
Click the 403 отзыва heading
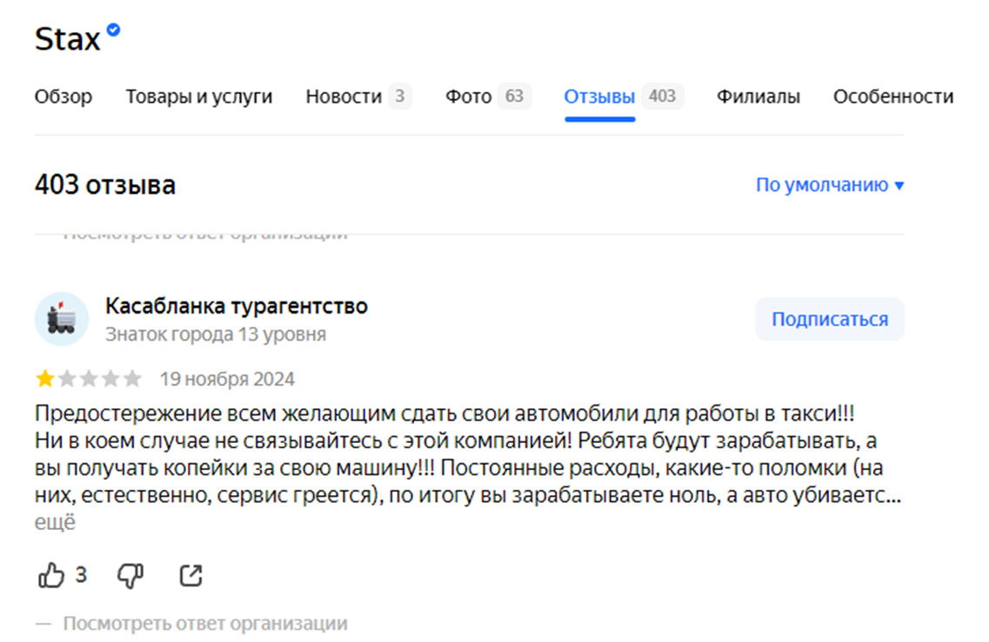(x=105, y=184)
